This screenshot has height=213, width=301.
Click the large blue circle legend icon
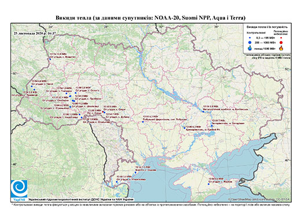pyautogui.click(x=249, y=42)
